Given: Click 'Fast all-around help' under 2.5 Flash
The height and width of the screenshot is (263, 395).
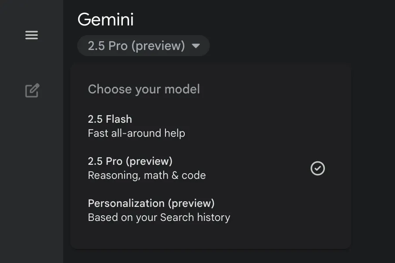Looking at the screenshot, I should (x=136, y=133).
